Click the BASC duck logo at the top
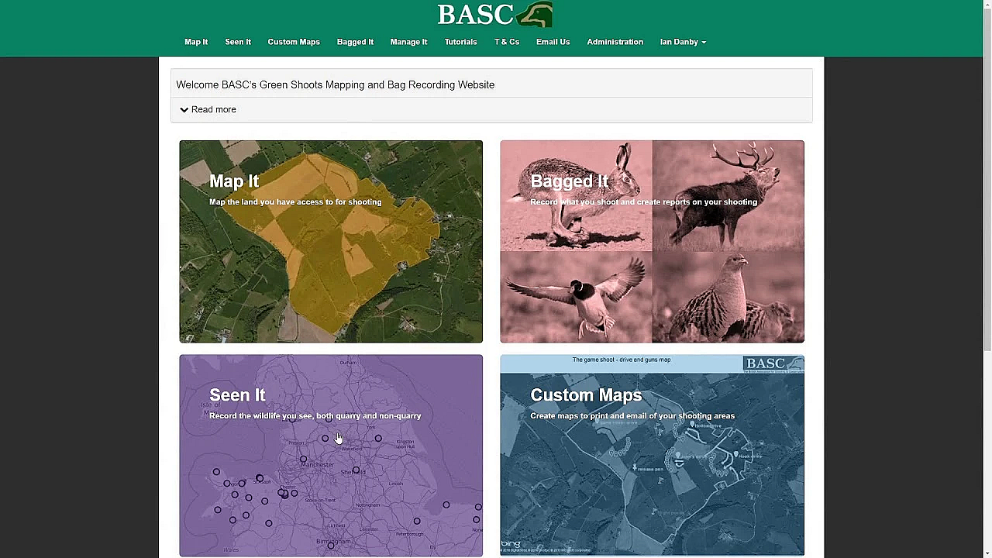Viewport: 992px width, 558px height. point(494,14)
